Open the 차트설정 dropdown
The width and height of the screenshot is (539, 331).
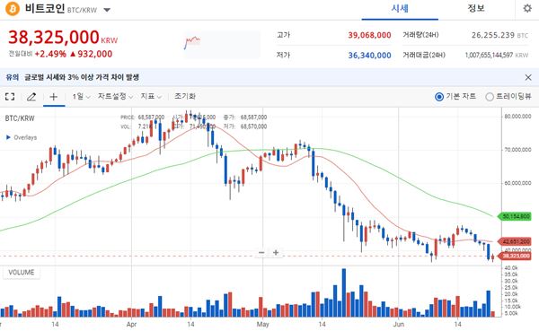[x=115, y=97]
